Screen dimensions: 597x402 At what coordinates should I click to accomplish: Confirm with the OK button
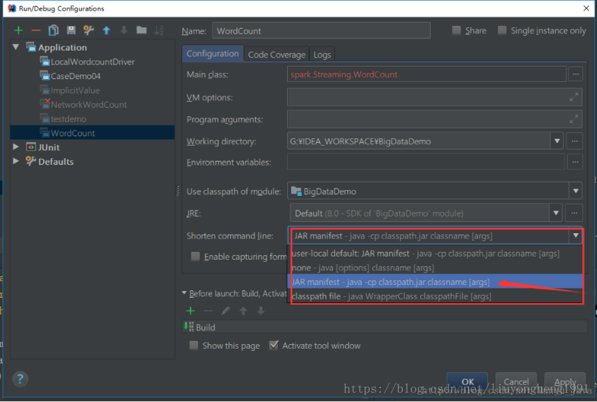(467, 381)
